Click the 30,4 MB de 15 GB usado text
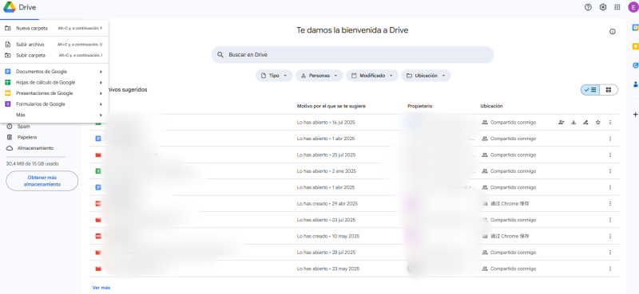This screenshot has width=639, height=294. click(x=33, y=164)
